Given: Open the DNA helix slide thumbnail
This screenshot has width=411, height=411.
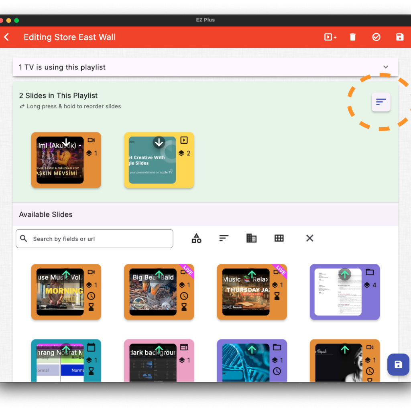Looking at the screenshot, I should coord(246,363).
